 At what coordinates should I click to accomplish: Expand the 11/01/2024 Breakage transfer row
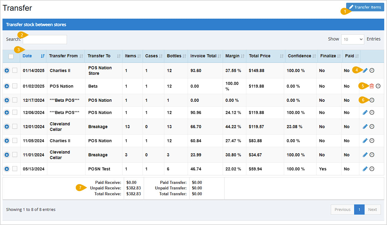pyautogui.click(x=6, y=154)
